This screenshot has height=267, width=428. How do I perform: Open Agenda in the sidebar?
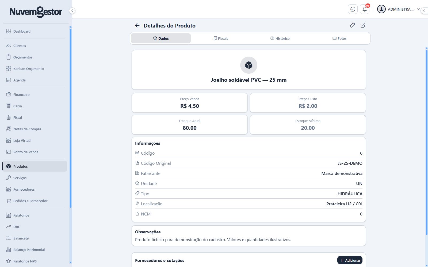tap(35, 80)
